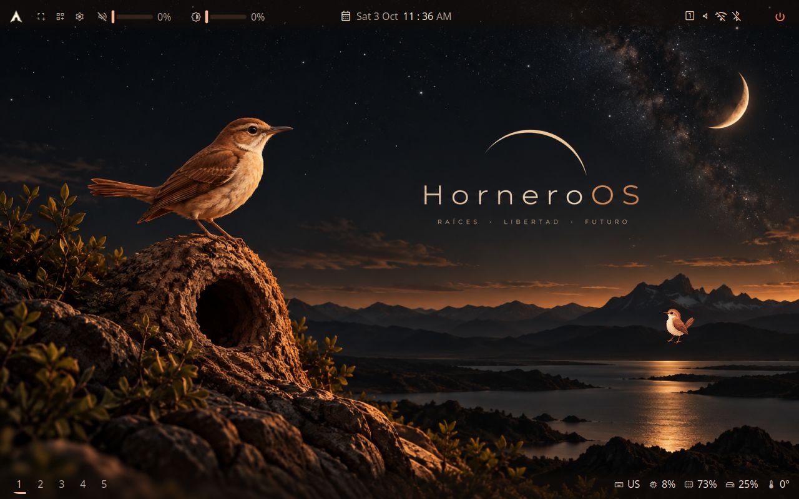Click the volume slider at 0%

point(132,17)
